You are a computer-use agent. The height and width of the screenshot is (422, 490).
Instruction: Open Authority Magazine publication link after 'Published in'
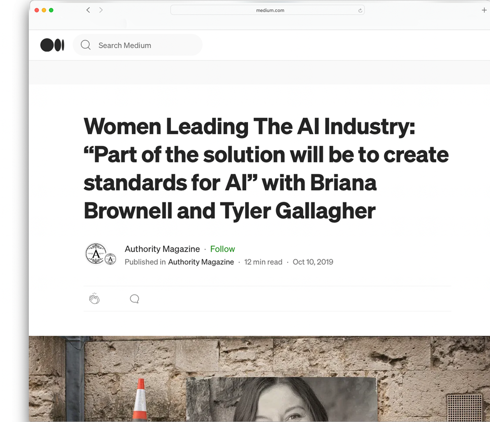click(x=201, y=262)
